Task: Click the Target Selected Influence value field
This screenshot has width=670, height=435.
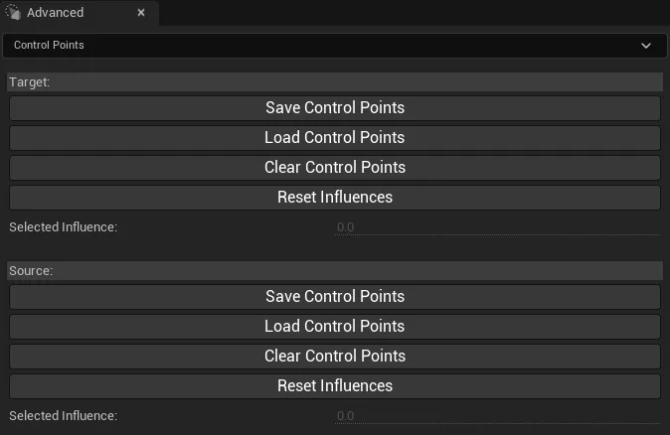Action: (497, 227)
